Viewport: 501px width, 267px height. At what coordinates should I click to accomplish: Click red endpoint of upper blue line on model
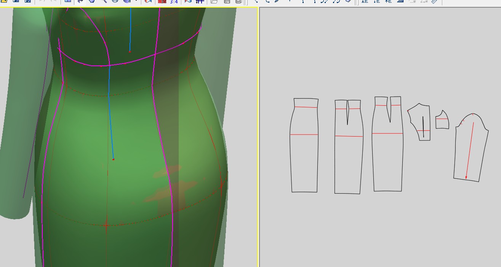click(x=130, y=51)
